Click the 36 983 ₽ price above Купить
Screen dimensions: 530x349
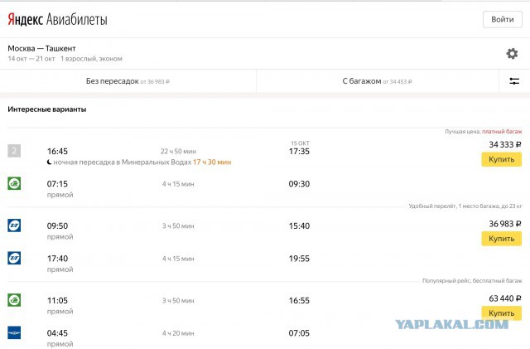505,224
